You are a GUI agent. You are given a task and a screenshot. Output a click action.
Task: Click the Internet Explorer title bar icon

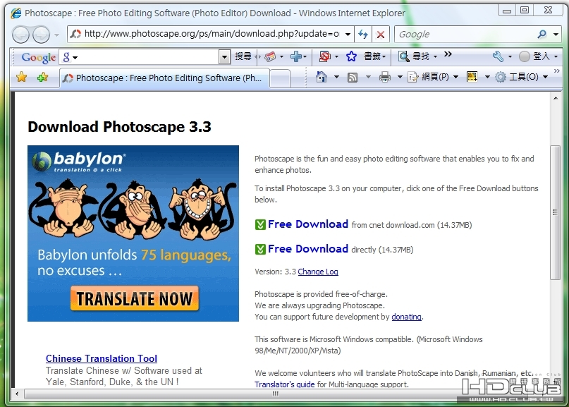click(16, 13)
